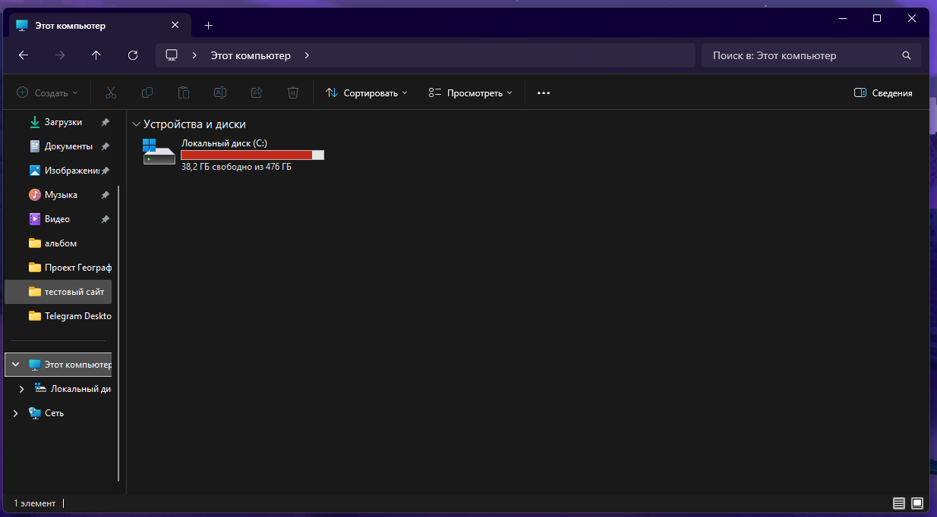937x517 pixels.
Task: Unpin Музыка via its pin icon
Action: click(106, 195)
